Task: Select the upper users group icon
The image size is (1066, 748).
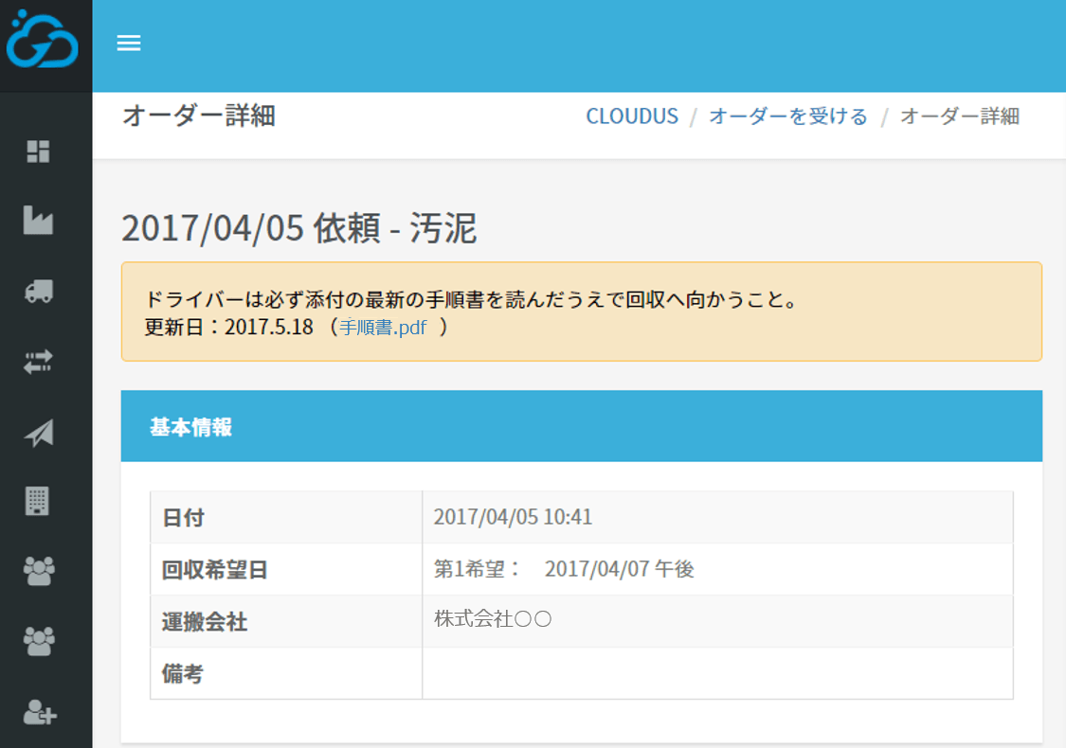Action: pyautogui.click(x=36, y=570)
